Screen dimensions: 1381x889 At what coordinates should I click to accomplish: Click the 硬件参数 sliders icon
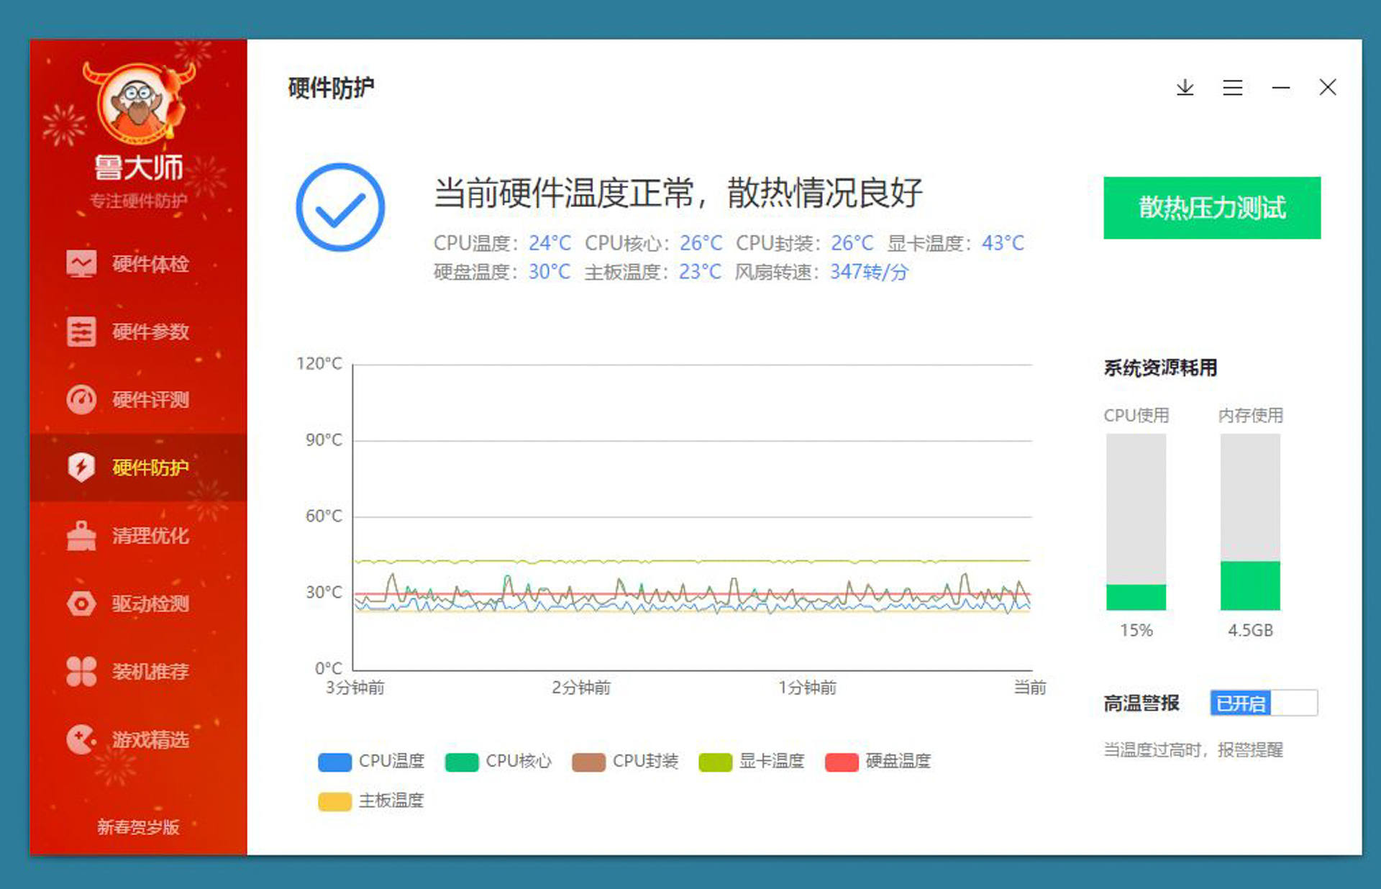click(x=81, y=332)
